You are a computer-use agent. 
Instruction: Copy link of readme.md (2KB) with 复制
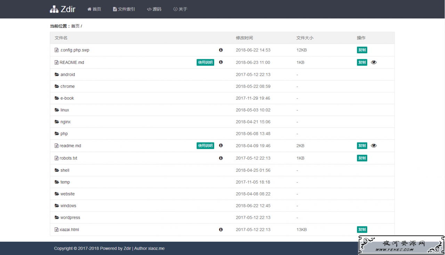362,146
